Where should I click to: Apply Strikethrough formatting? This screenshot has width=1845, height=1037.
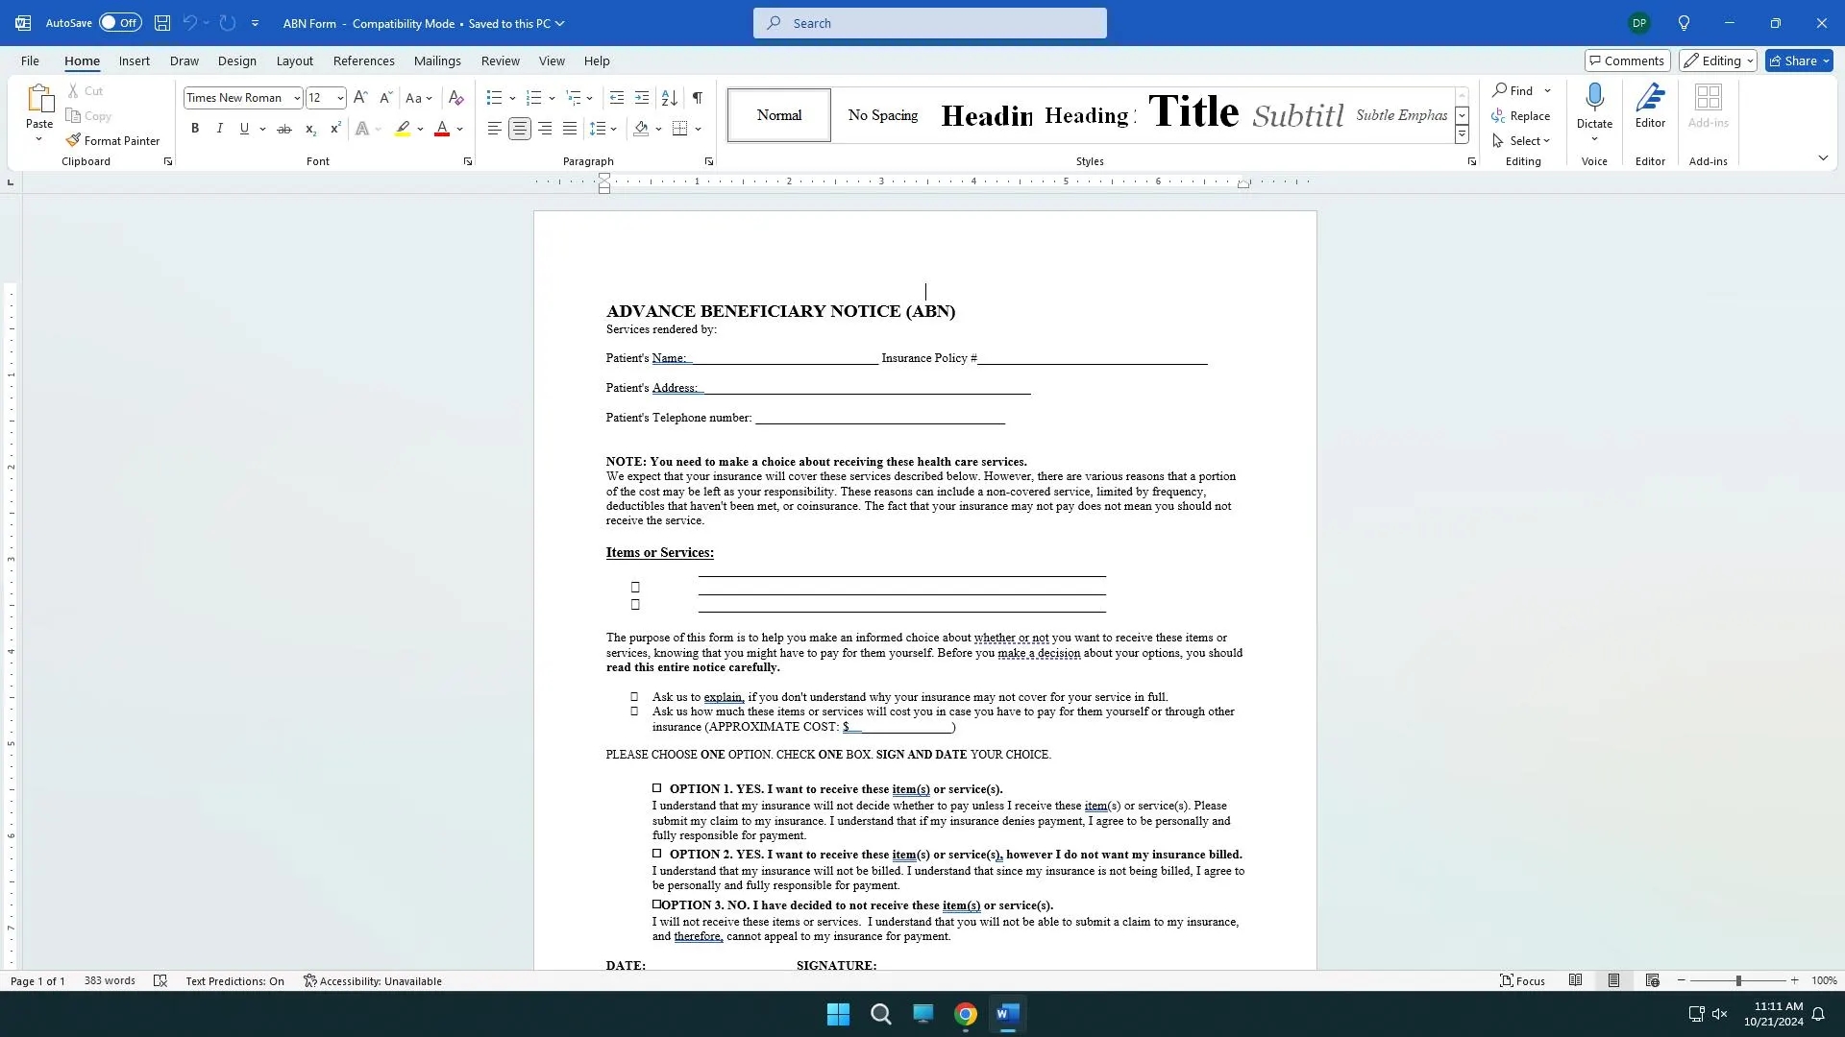[283, 129]
